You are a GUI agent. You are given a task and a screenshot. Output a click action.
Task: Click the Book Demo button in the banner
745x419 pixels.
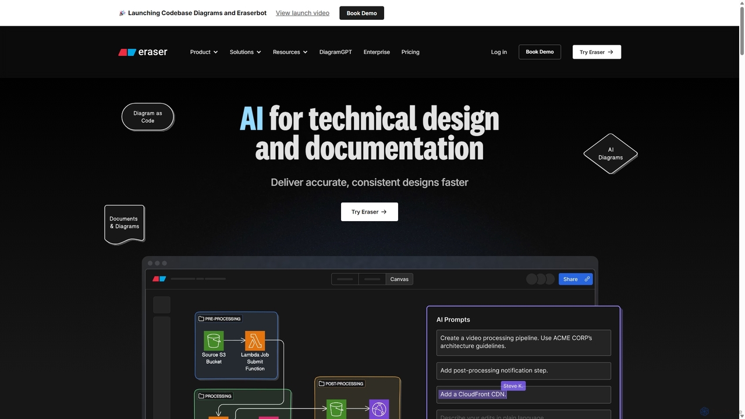click(361, 13)
